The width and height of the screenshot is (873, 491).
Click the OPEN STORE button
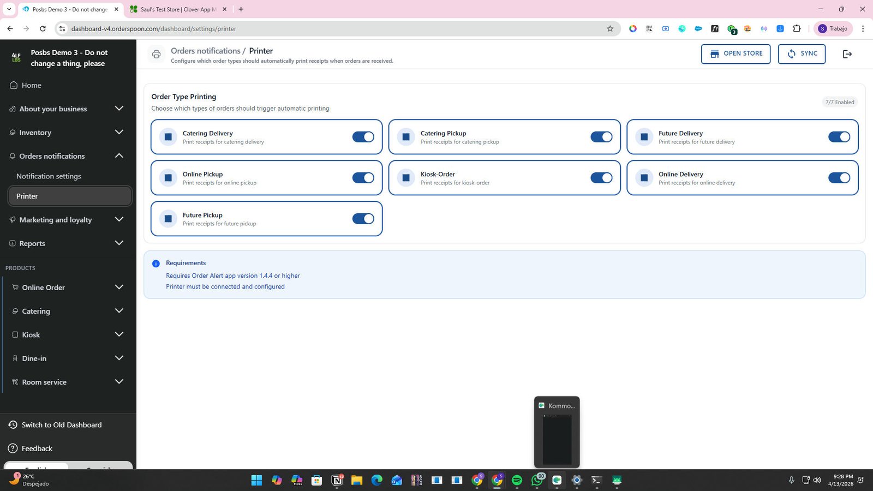coord(736,54)
